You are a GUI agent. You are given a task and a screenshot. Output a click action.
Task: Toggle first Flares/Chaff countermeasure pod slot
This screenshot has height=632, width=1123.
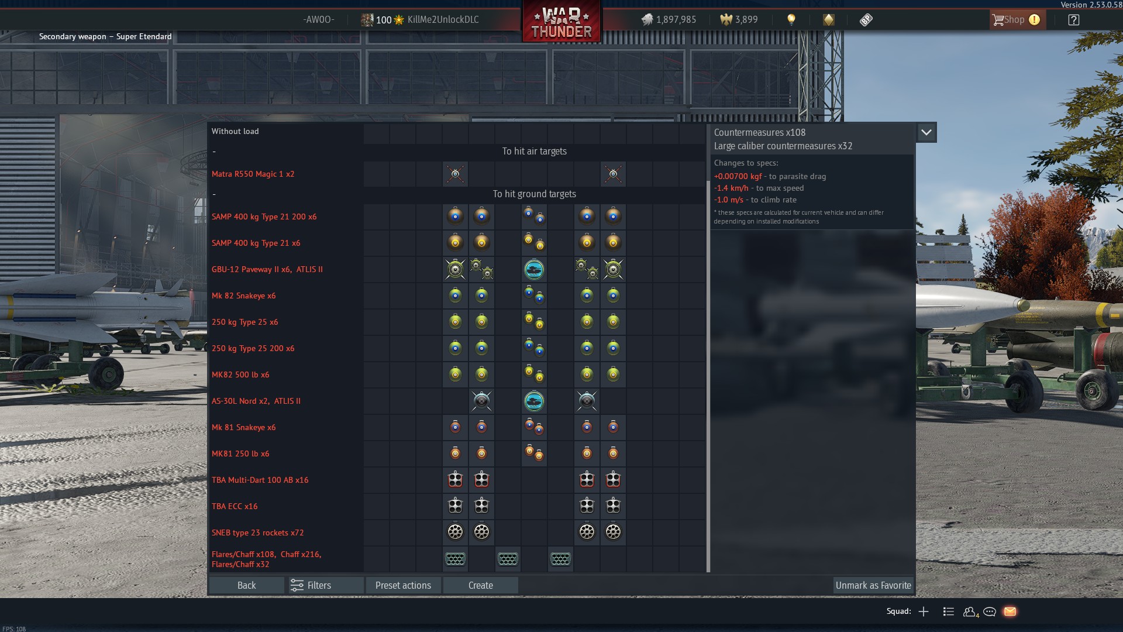455,559
